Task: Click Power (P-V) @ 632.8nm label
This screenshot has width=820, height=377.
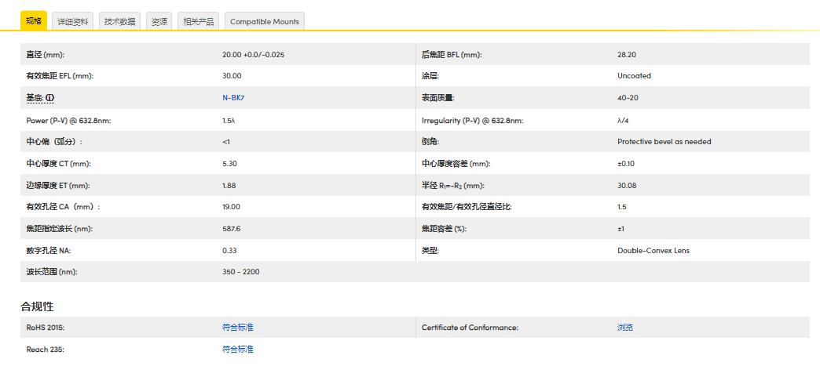Action: (68, 120)
